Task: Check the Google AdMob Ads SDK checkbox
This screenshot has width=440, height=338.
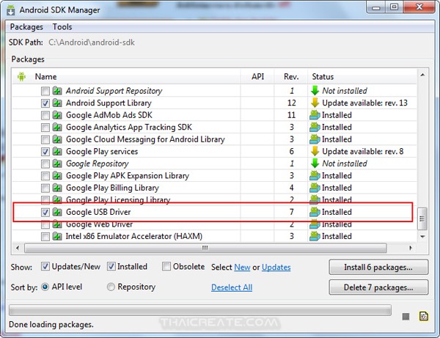Action: pyautogui.click(x=45, y=115)
